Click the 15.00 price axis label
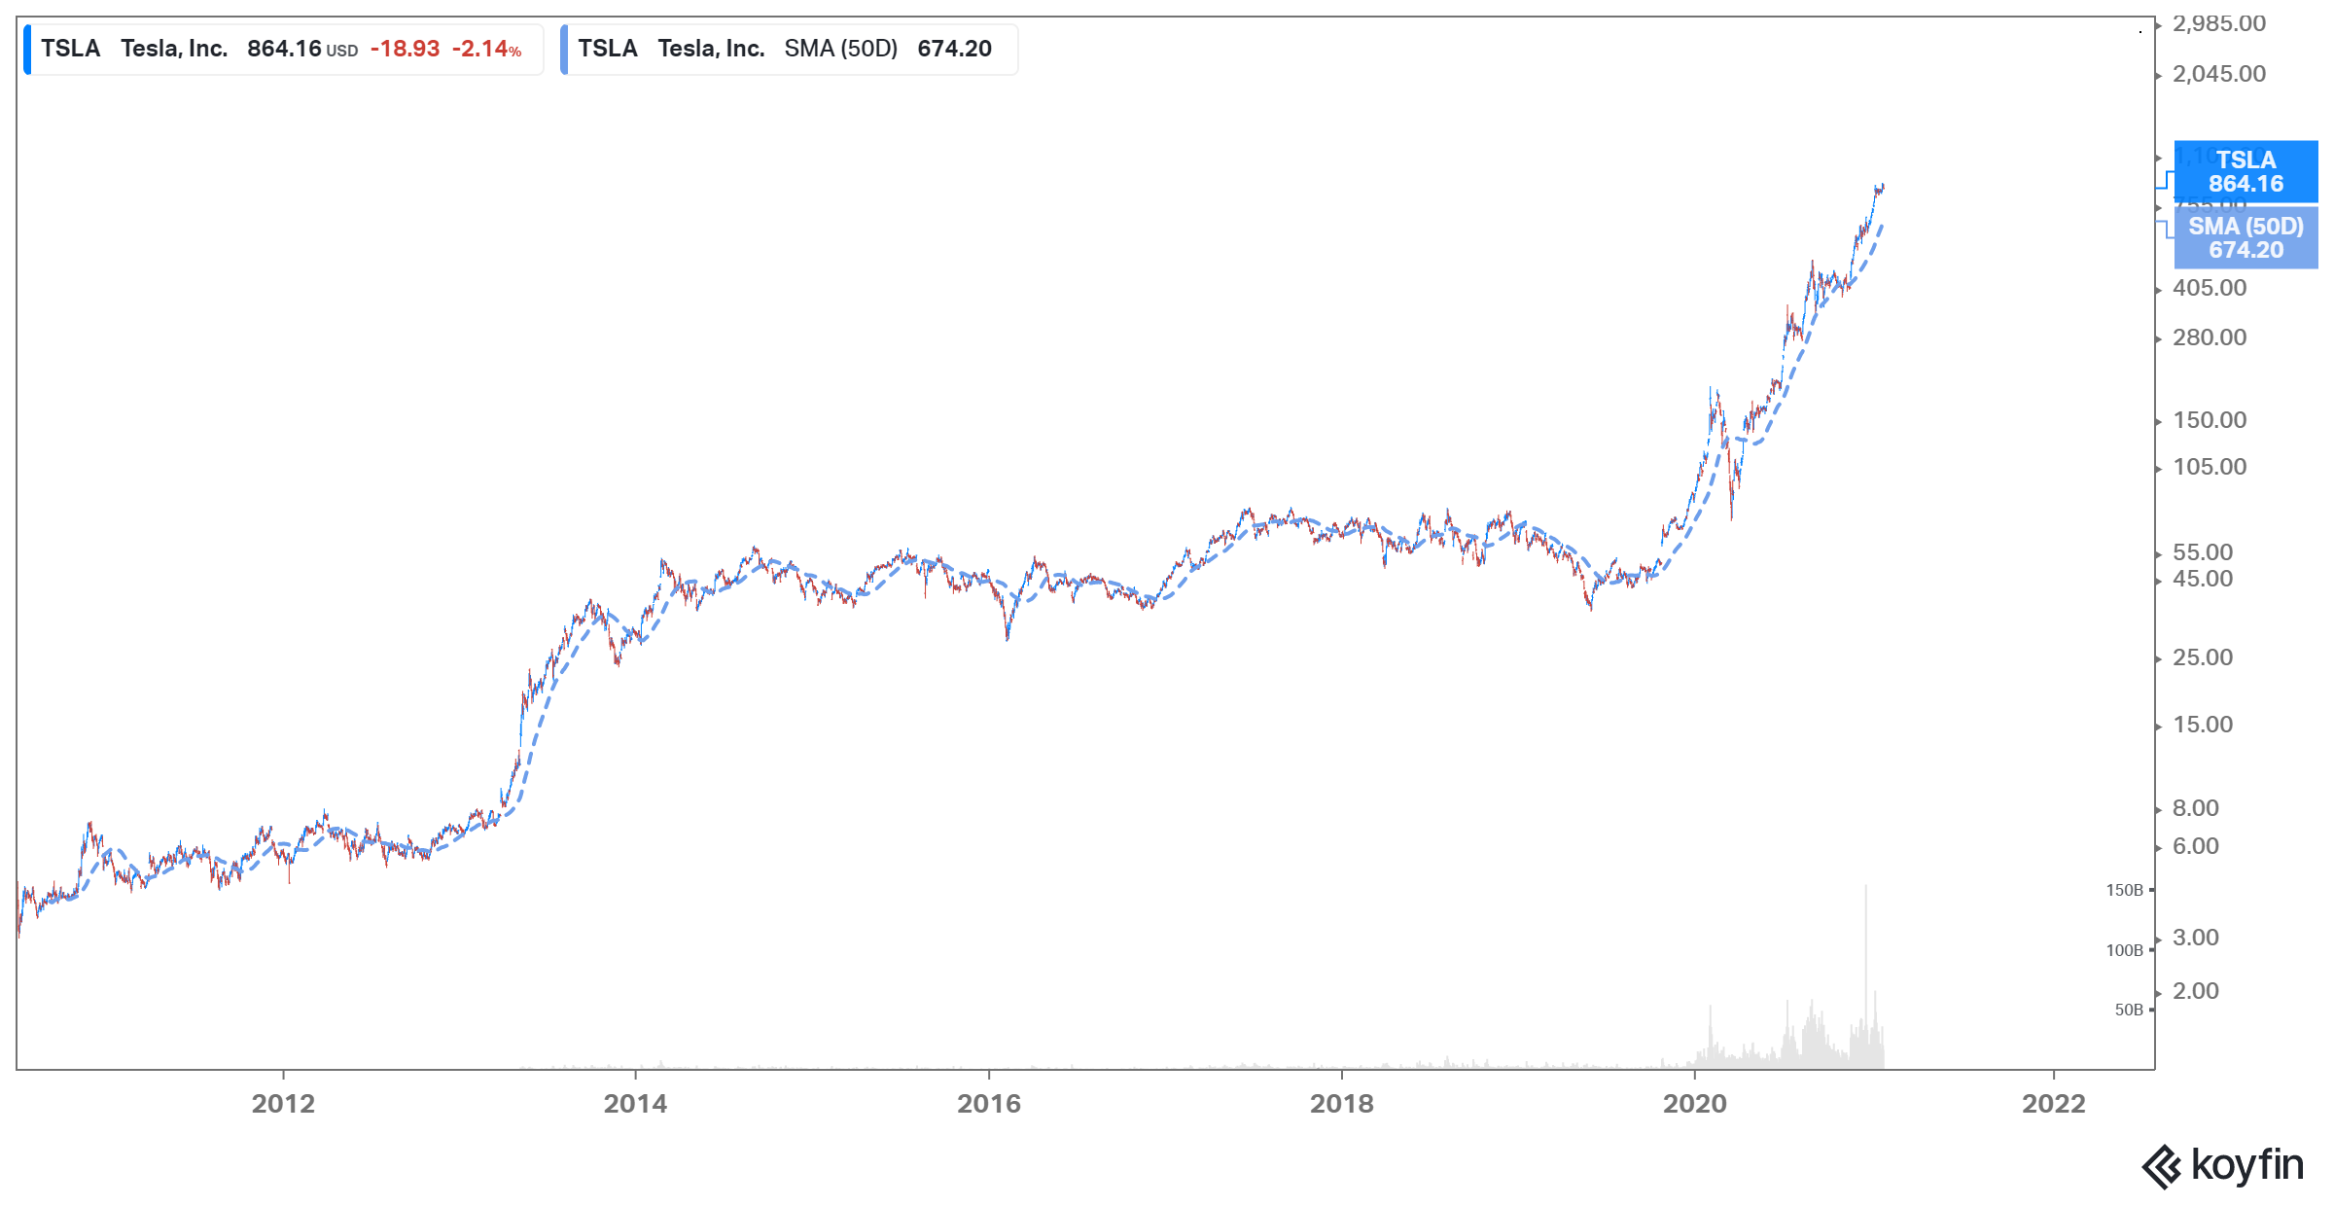This screenshot has height=1206, width=2334. [x=2203, y=725]
